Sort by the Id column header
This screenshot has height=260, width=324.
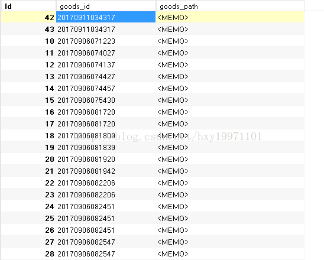[x=29, y=6]
